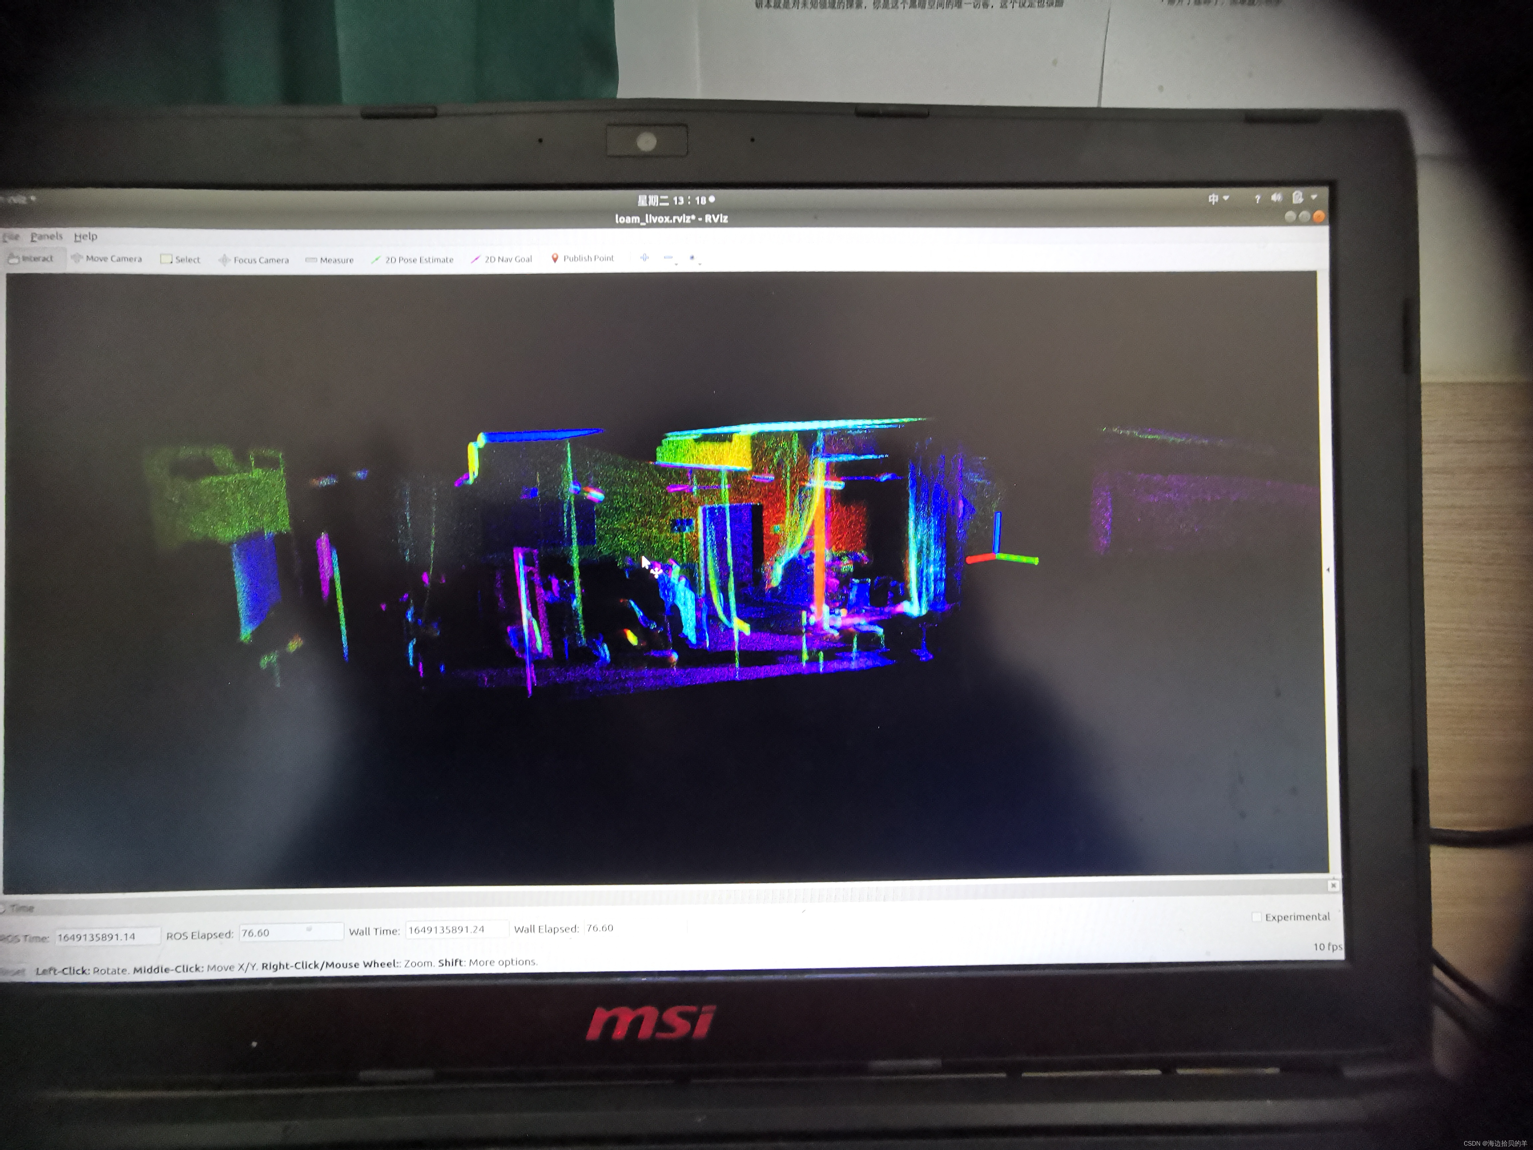Viewport: 1533px width, 1150px height.
Task: Enable the Experimental checkbox
Action: pyautogui.click(x=1257, y=917)
